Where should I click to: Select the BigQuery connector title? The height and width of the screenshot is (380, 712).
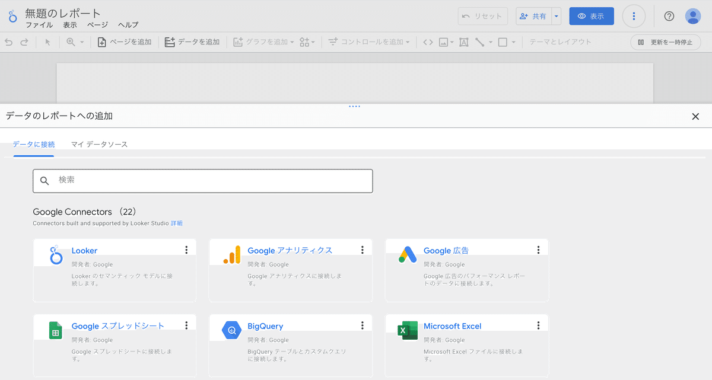(265, 326)
